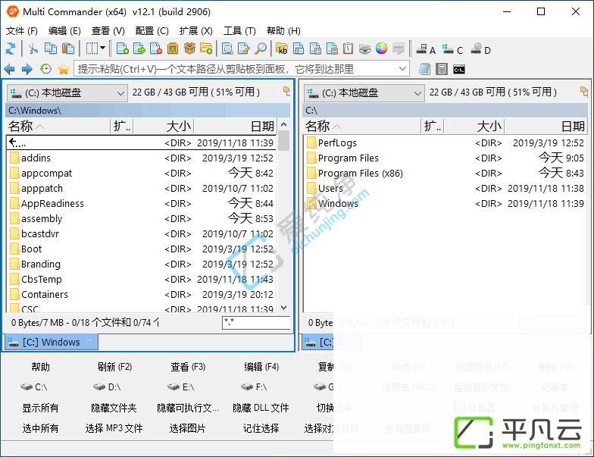Sort left panel by 日期 column
594x457 pixels.
pos(235,126)
